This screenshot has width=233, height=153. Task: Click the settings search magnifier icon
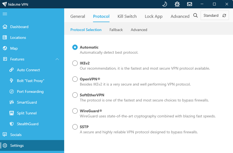(196, 16)
